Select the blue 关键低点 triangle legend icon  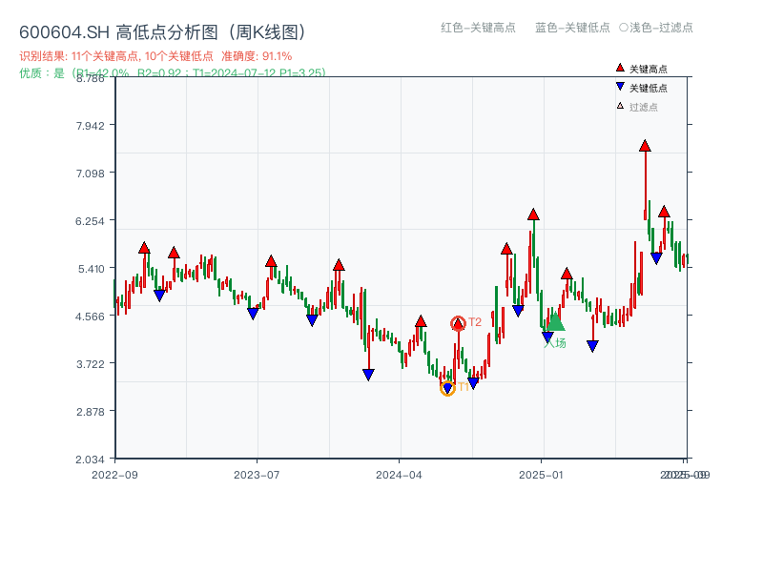click(619, 86)
